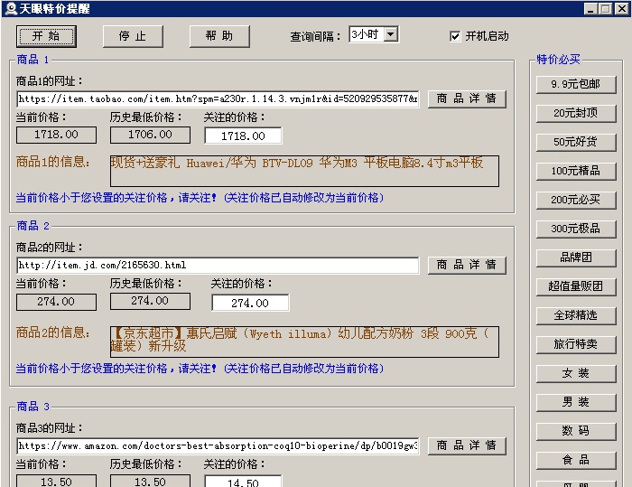Open the 旅行特卖 category
Viewport: 632px width, 487px height.
click(576, 344)
